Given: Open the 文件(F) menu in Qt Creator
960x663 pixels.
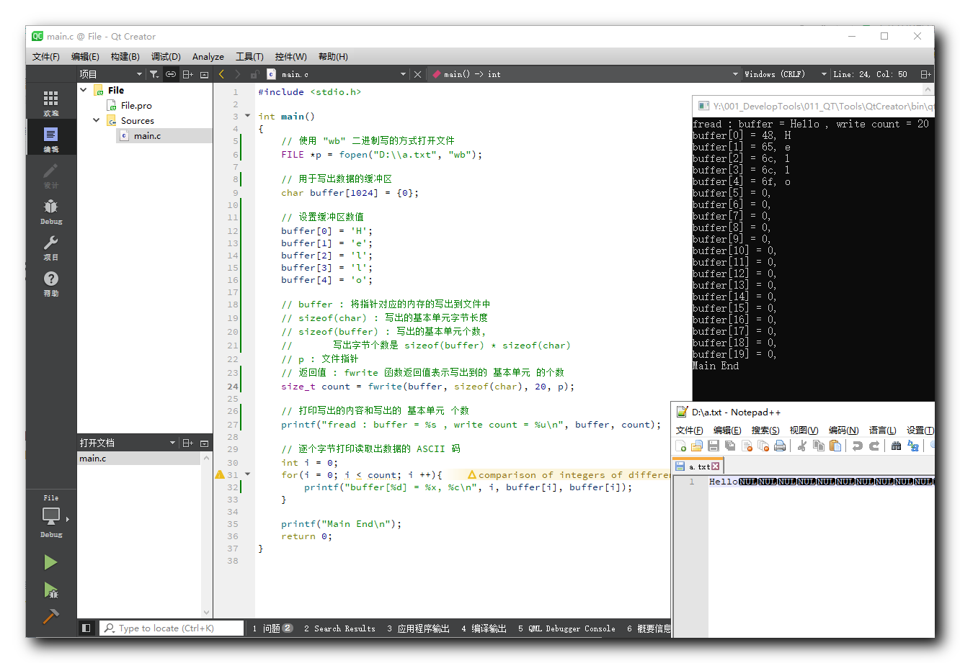Looking at the screenshot, I should click(46, 56).
